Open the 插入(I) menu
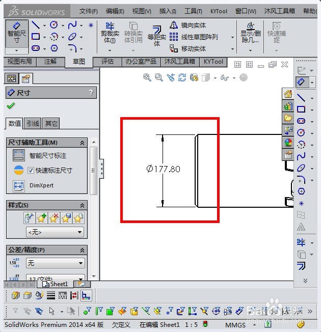Screen dimensions: 321x332 click(x=168, y=11)
